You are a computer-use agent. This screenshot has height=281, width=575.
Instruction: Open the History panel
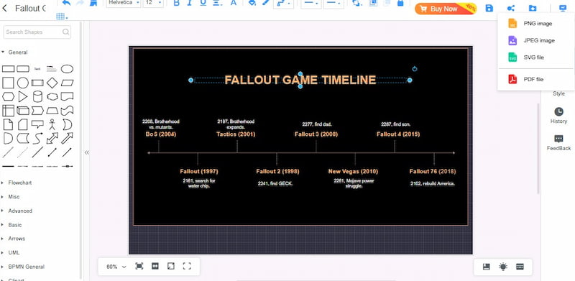coord(558,116)
